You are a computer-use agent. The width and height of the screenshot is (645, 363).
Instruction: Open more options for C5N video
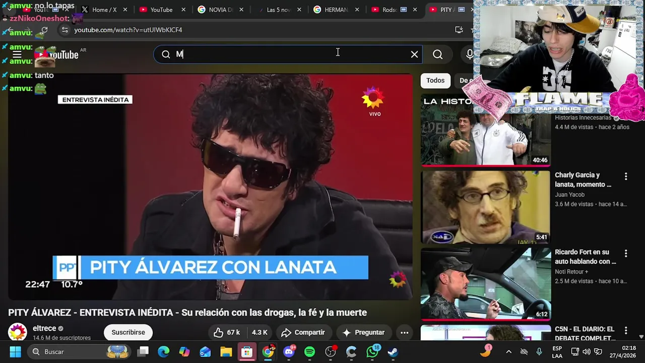(x=626, y=330)
